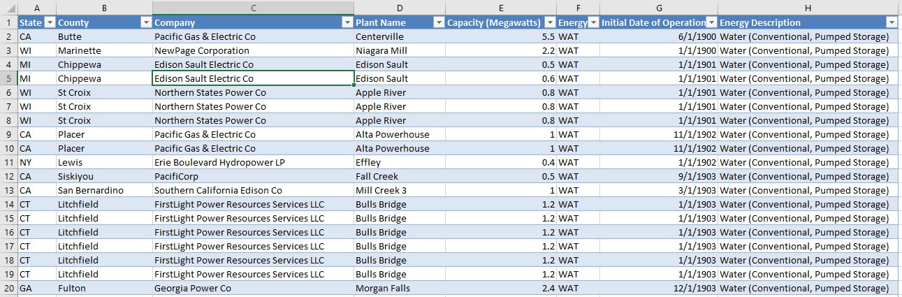Select the NY state cell
Image resolution: width=902 pixels, height=297 pixels.
point(37,162)
